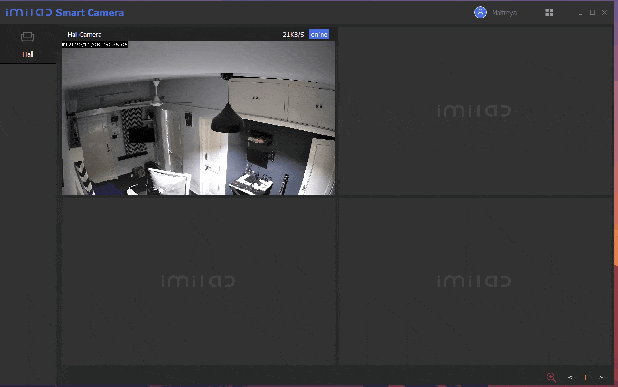This screenshot has height=387, width=618.
Task: Click the couch icon above the Hall label
Action: [x=28, y=36]
